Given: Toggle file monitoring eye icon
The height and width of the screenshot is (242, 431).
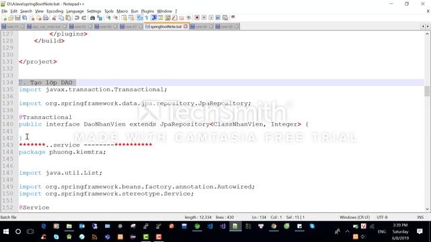Looking at the screenshot, I should (x=189, y=18).
